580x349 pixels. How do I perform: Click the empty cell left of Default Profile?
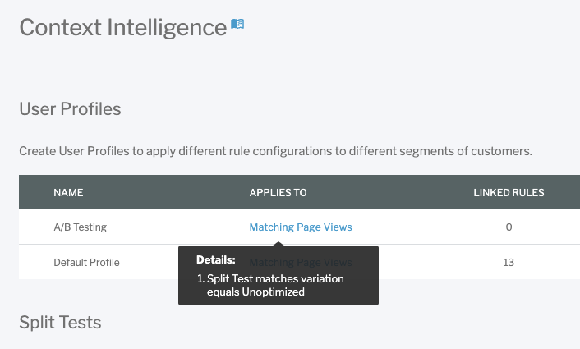(x=36, y=262)
